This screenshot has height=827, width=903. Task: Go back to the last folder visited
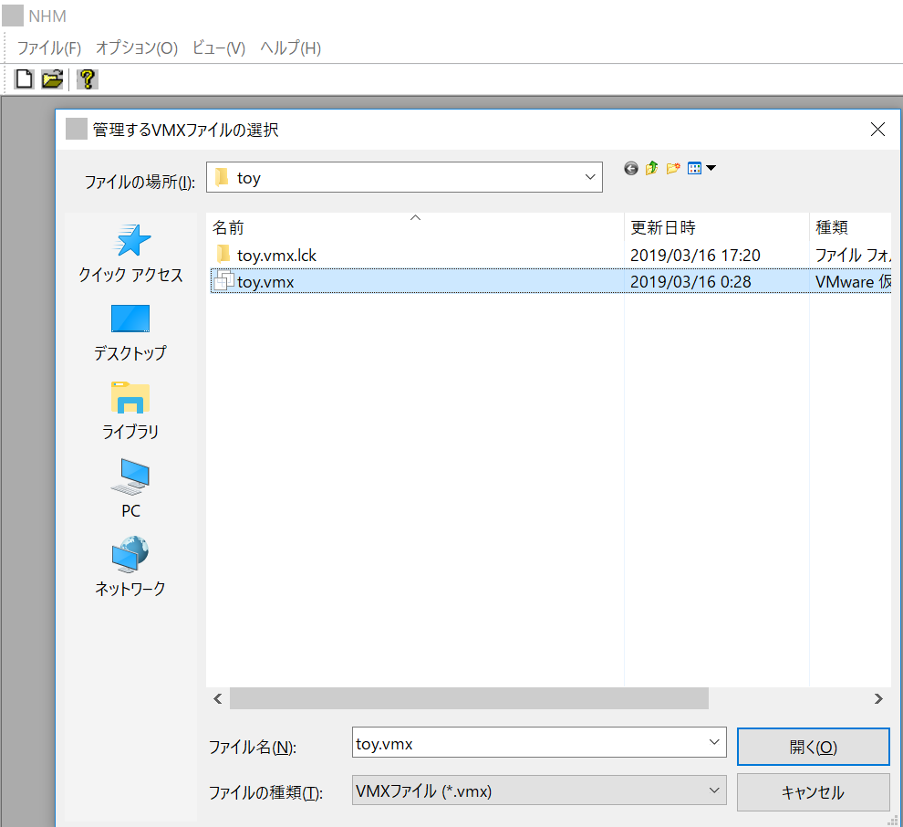tap(631, 168)
